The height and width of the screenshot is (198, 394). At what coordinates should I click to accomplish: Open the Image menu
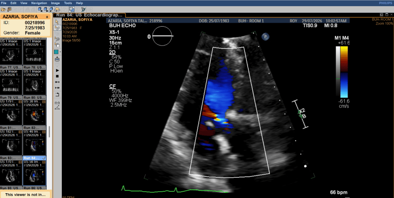pos(55,3)
